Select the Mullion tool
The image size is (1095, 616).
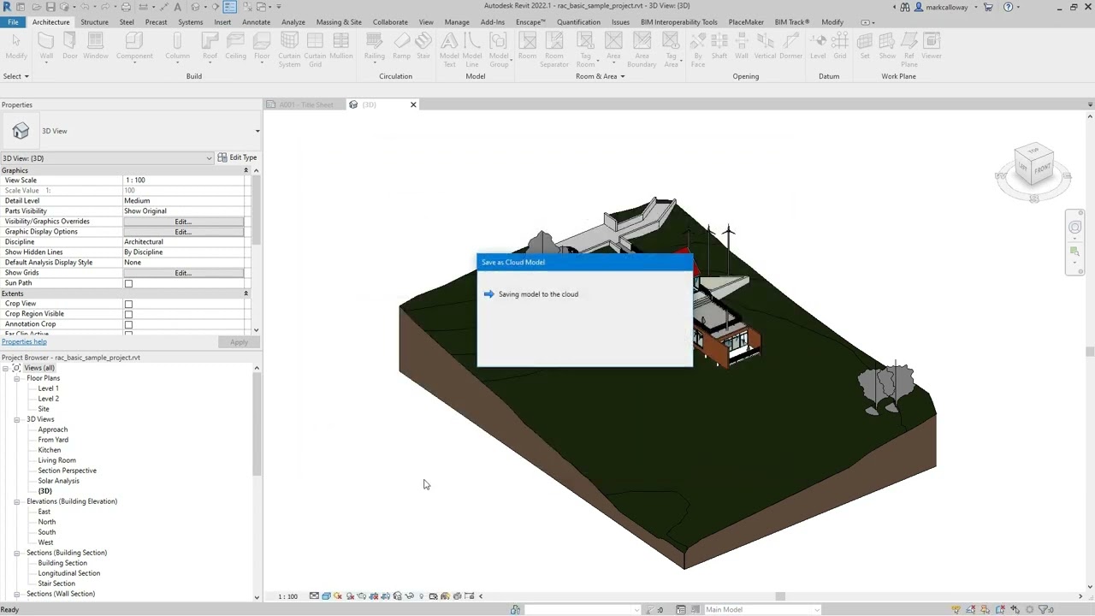[x=341, y=46]
